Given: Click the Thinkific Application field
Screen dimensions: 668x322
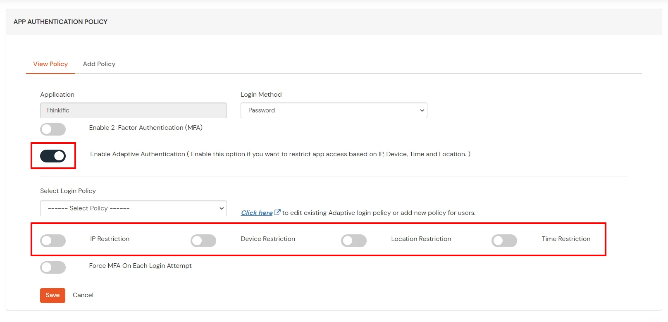Looking at the screenshot, I should pos(134,110).
